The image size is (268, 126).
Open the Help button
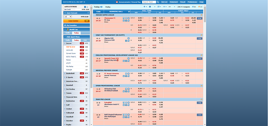(x=202, y=2)
